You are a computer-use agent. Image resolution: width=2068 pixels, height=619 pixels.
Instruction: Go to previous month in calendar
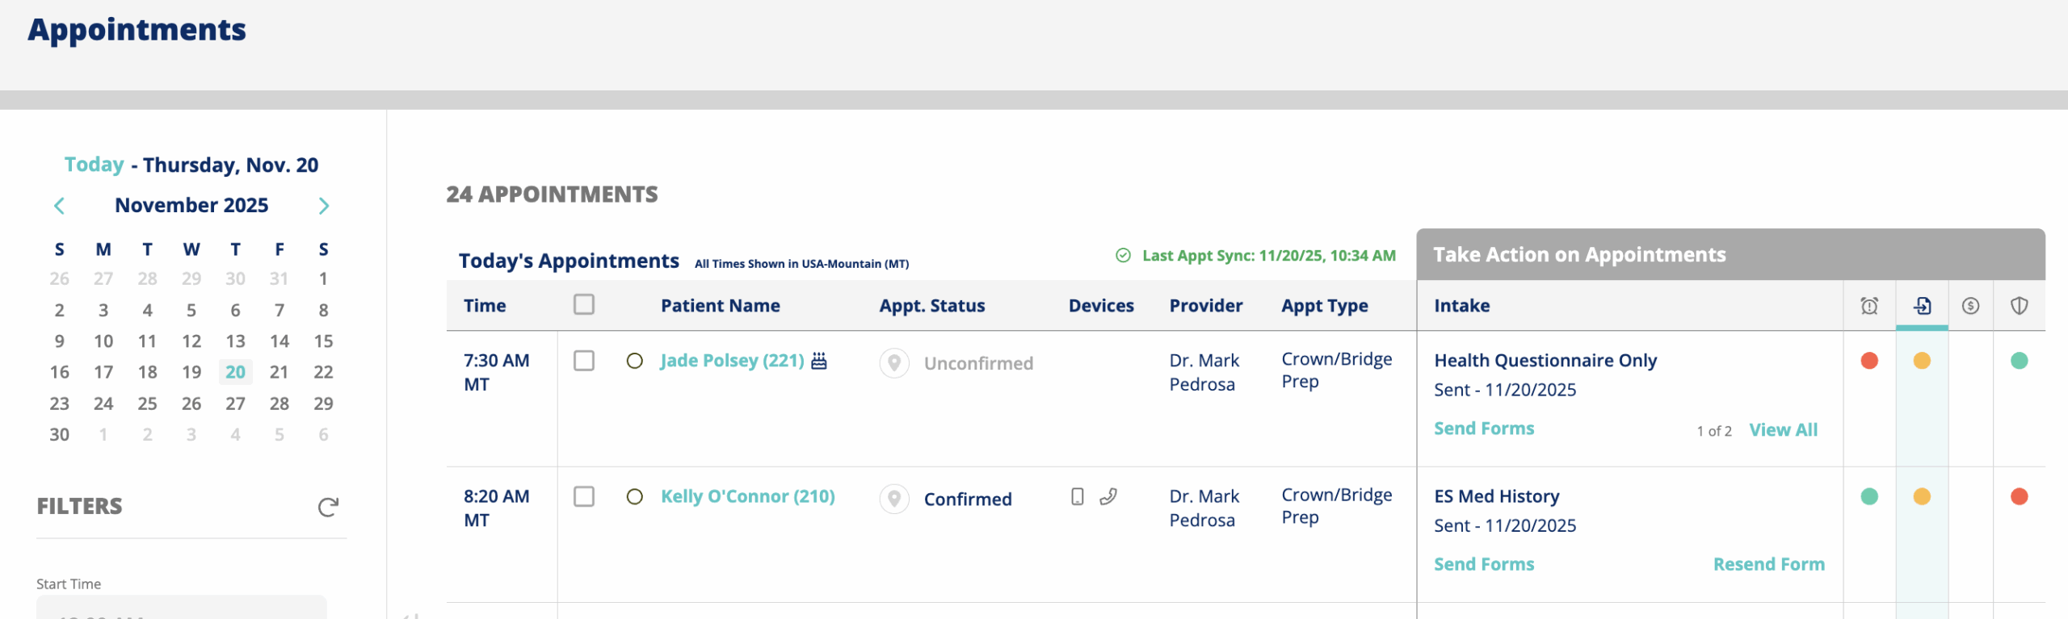point(59,206)
